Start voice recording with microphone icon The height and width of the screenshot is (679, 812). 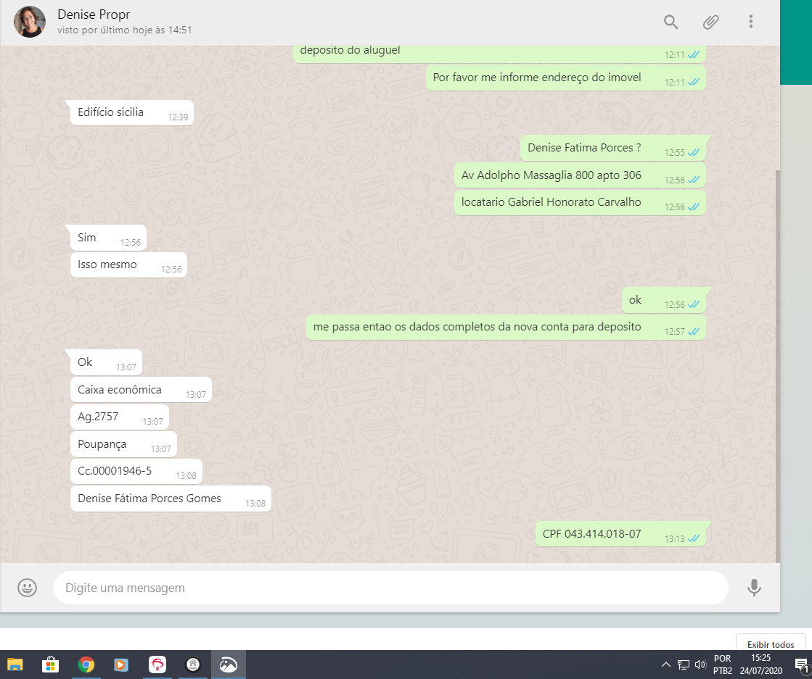point(754,588)
